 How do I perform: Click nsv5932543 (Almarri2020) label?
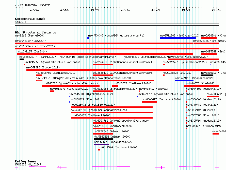[x=111, y=131]
